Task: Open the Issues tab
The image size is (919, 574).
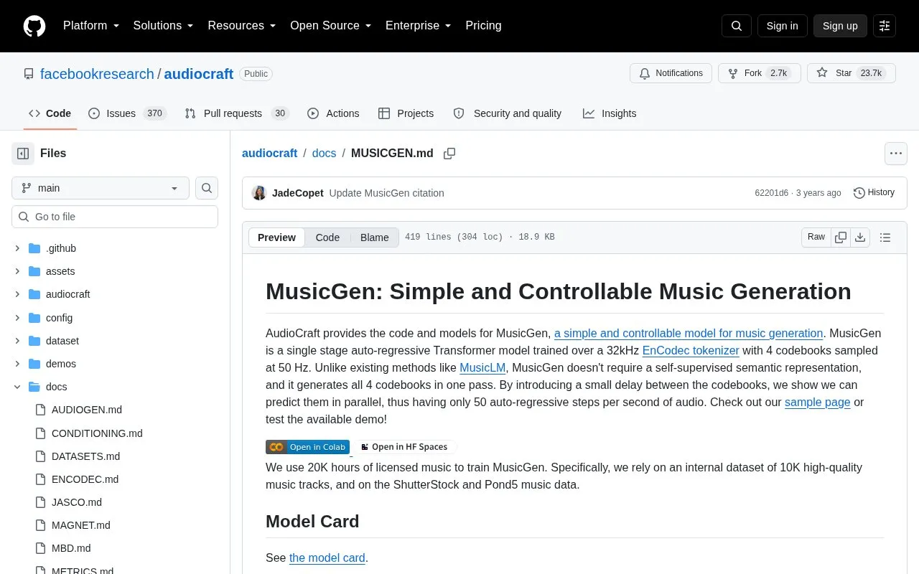Action: [x=127, y=113]
